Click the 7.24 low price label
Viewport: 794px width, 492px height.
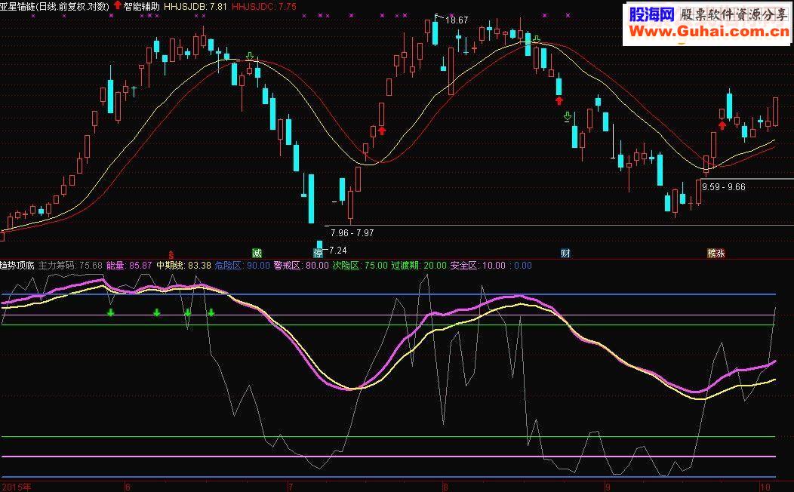point(338,251)
